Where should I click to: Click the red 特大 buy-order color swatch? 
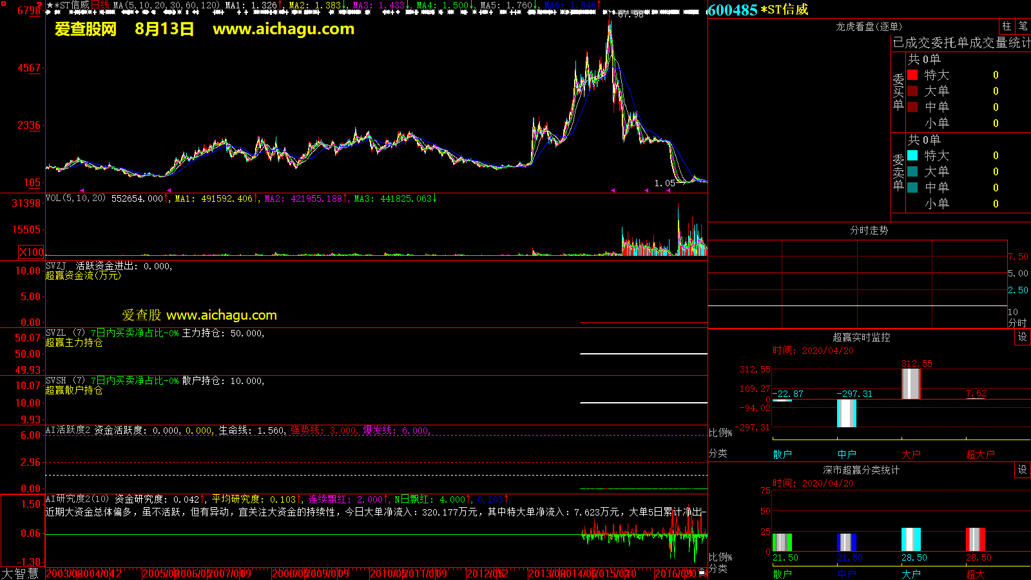(912, 75)
